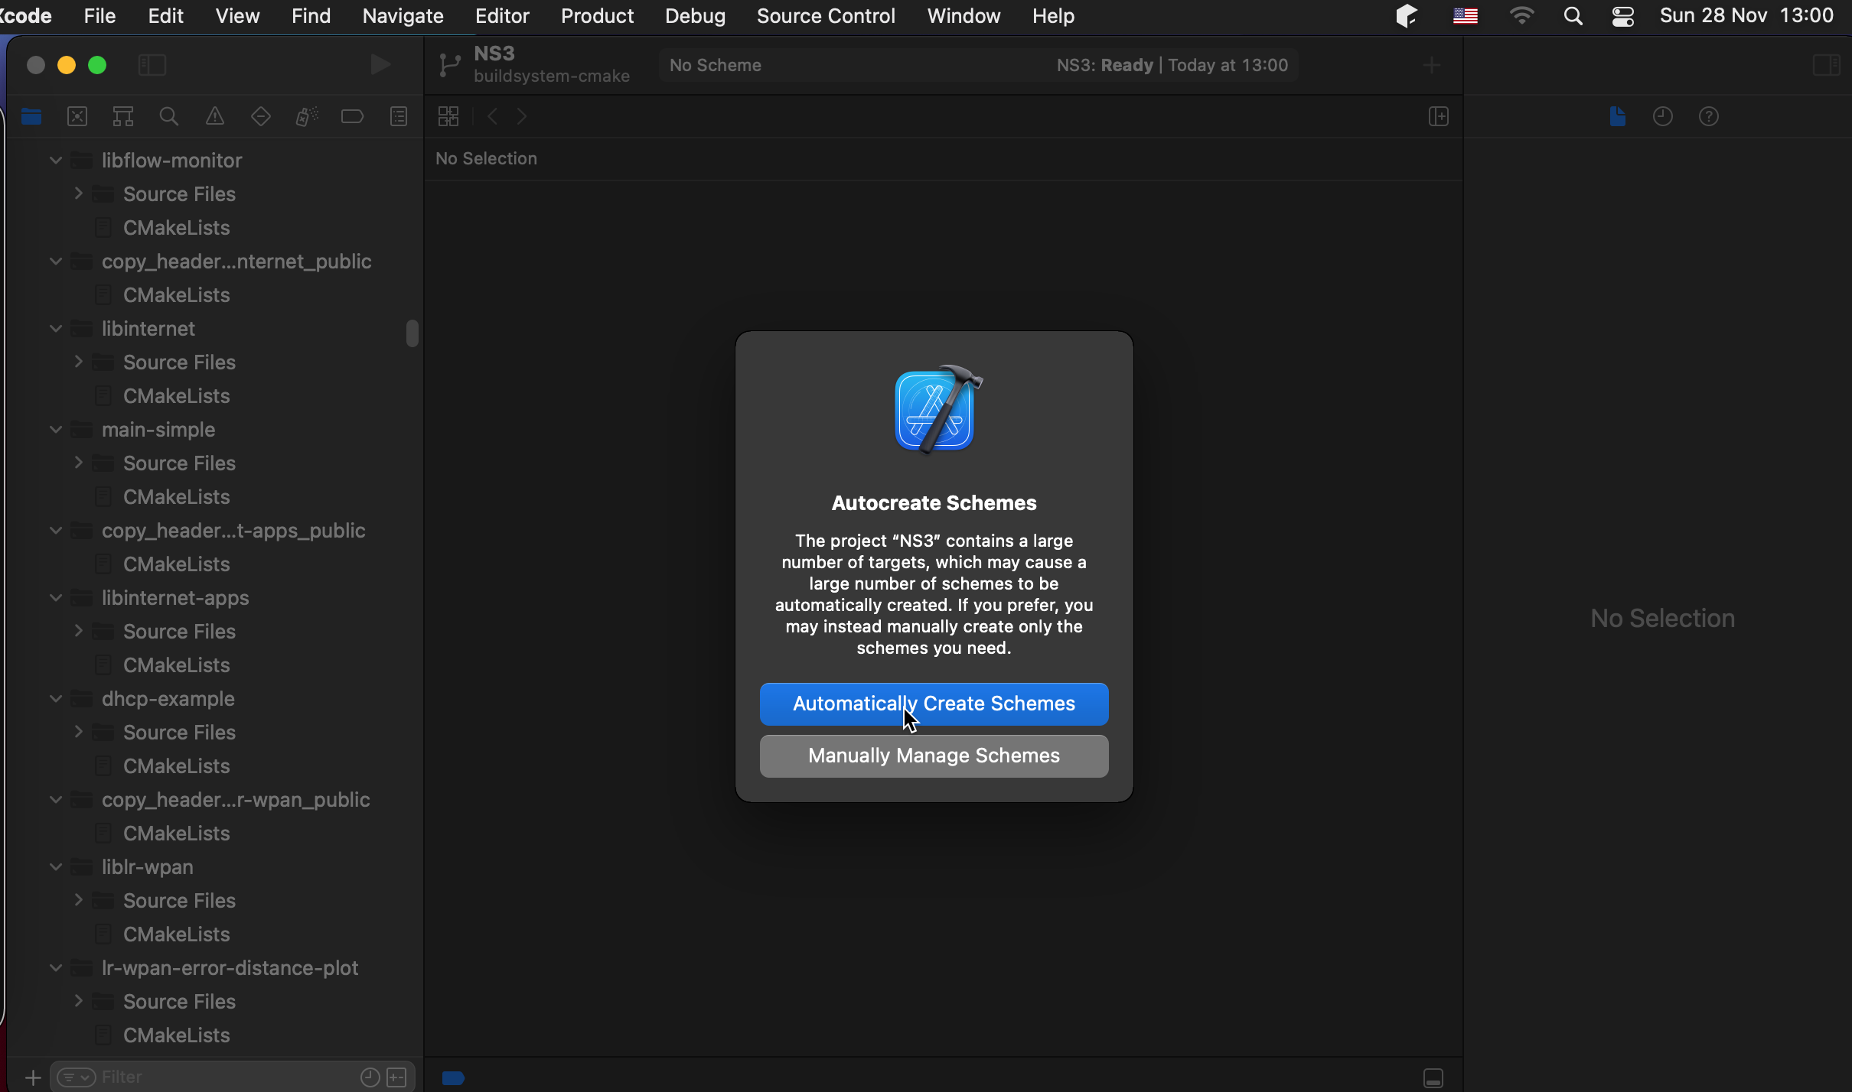The height and width of the screenshot is (1092, 1852).
Task: Open the Report navigator icon
Action: click(x=399, y=116)
